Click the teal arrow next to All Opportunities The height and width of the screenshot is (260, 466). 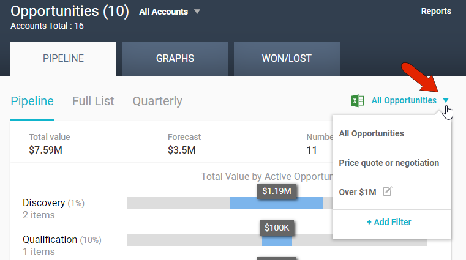(446, 101)
